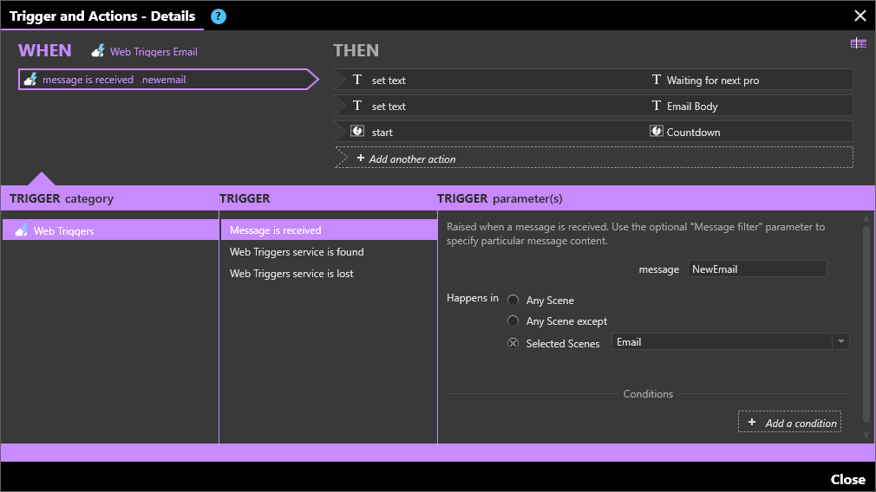Select the start Countdown action row
Viewport: 876px width, 492px height.
pos(593,132)
